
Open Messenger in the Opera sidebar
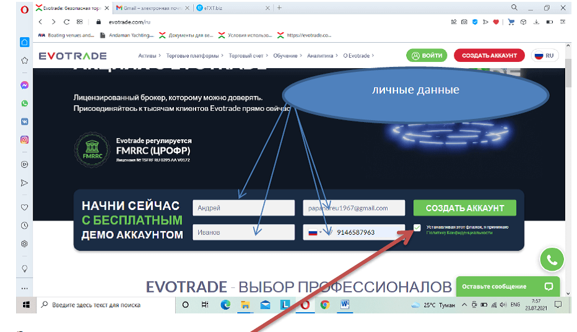coord(24,85)
